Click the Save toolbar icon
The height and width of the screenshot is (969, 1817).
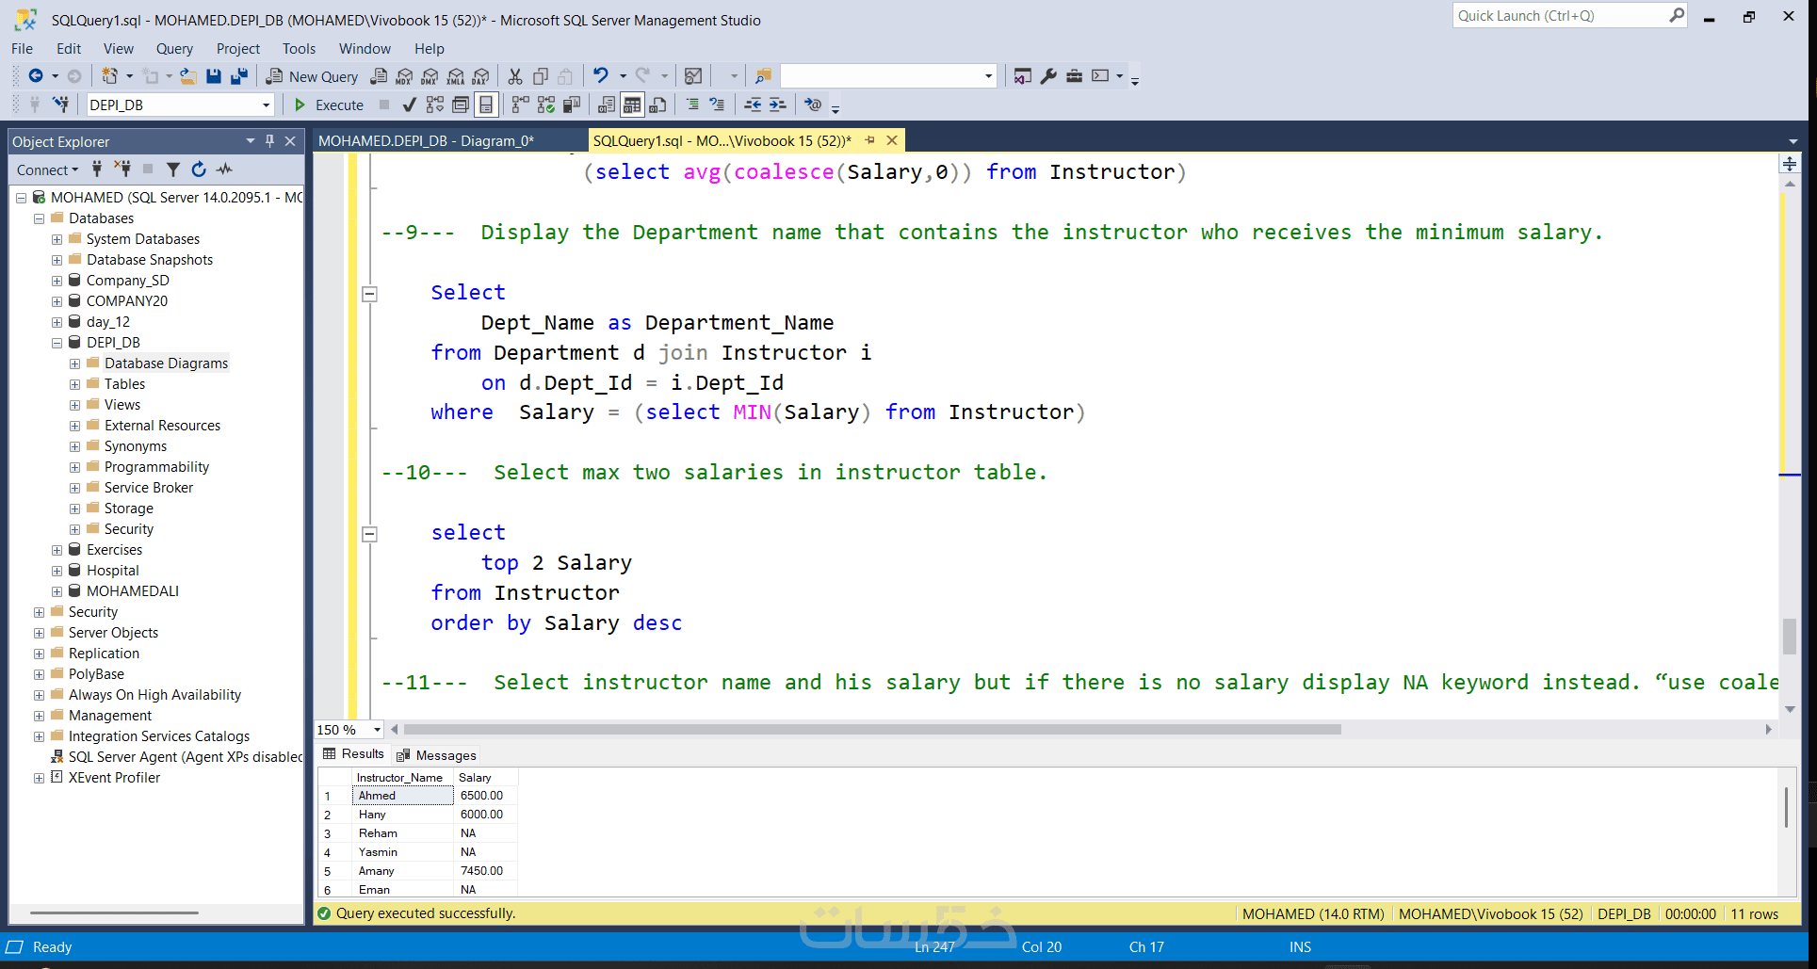pyautogui.click(x=214, y=76)
